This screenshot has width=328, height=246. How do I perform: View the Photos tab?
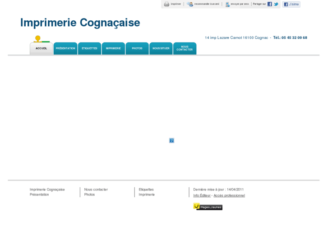137,48
